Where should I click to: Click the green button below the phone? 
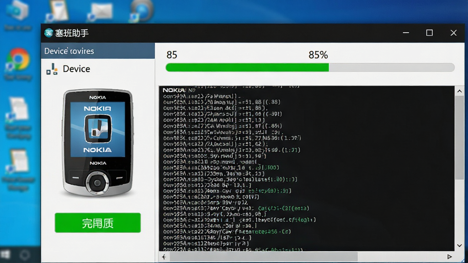click(x=98, y=223)
